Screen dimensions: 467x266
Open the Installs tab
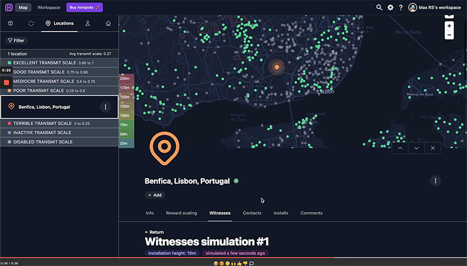[x=281, y=213]
